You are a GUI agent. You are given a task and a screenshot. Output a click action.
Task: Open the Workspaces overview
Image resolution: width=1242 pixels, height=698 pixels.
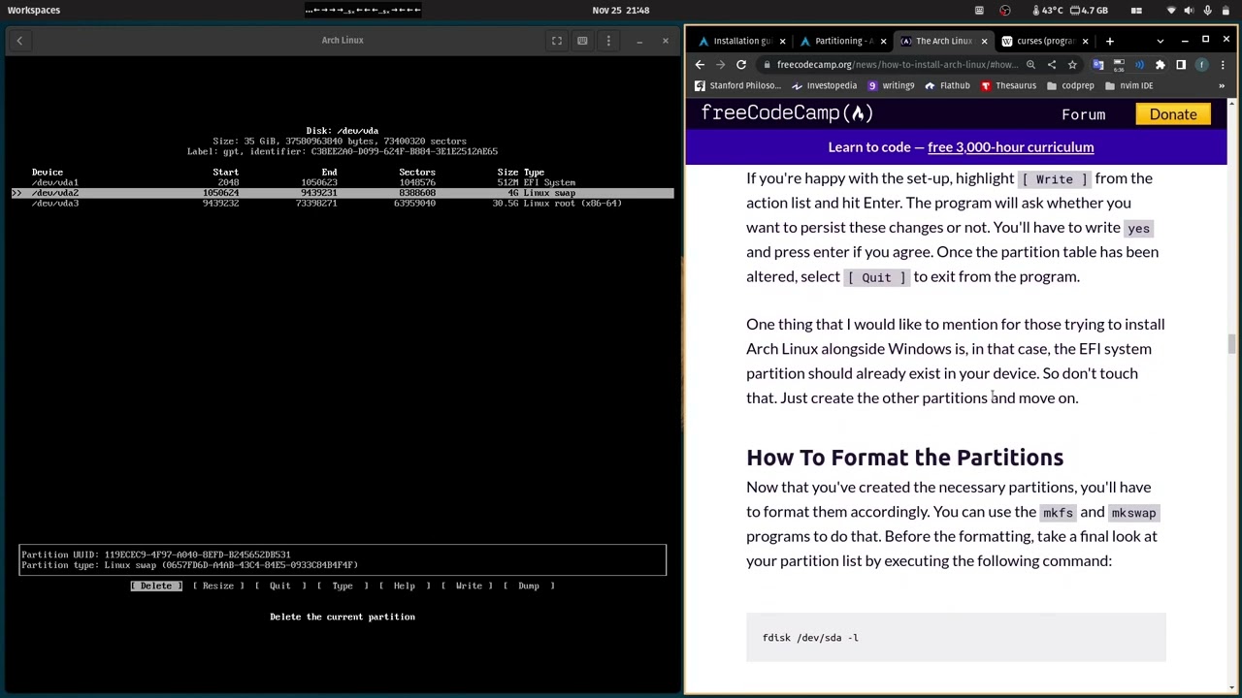[34, 10]
